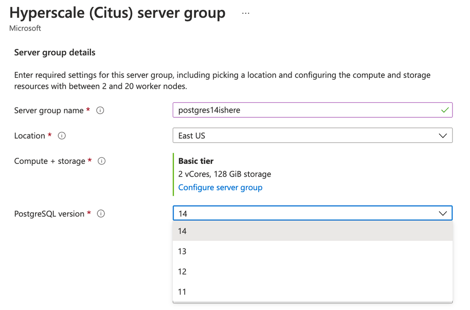This screenshot has width=470, height=310.
Task: Open Configure server group link
Action: click(x=220, y=187)
